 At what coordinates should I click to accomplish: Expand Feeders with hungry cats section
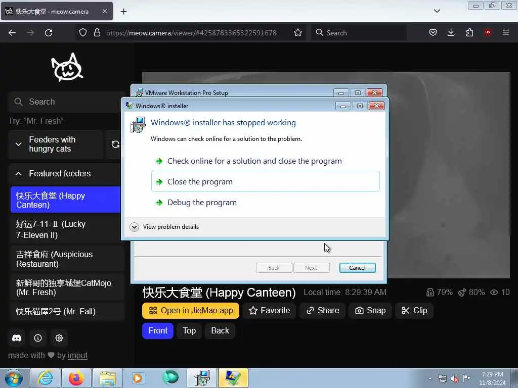(56, 144)
